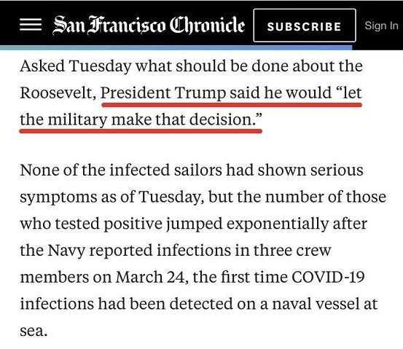Click the blue reading progress bar
This screenshot has height=349, width=403.
[176, 47]
